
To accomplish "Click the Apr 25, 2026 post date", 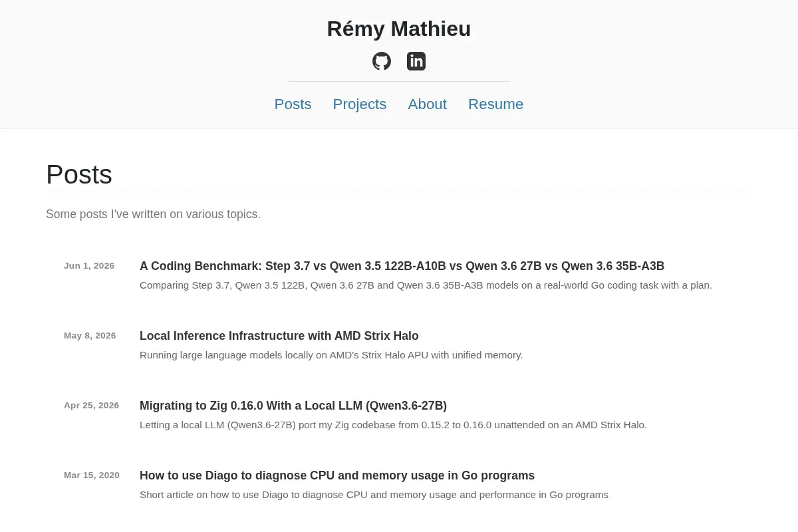I will pyautogui.click(x=91, y=406).
